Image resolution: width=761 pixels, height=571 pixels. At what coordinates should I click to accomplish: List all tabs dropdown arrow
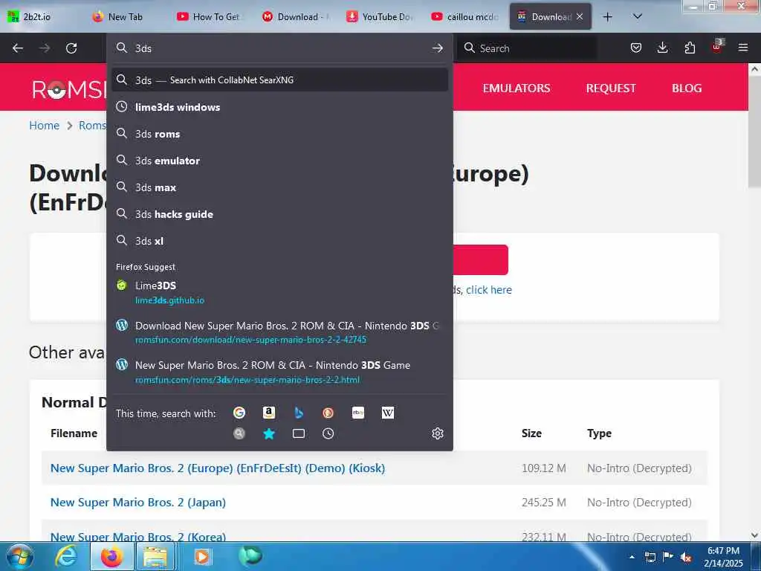click(x=638, y=16)
